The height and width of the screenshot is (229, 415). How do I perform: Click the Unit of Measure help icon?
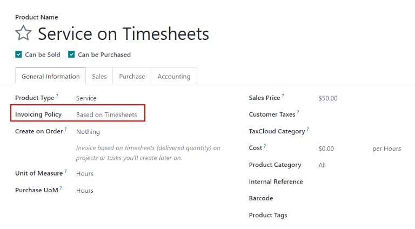coord(65,171)
